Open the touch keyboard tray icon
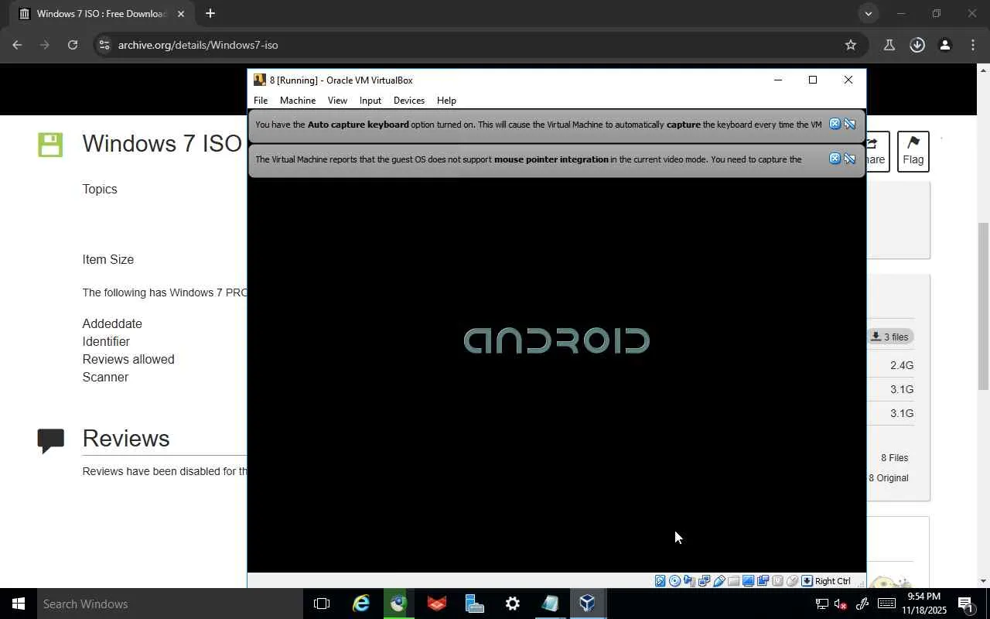Image resolution: width=990 pixels, height=619 pixels. coord(887,604)
